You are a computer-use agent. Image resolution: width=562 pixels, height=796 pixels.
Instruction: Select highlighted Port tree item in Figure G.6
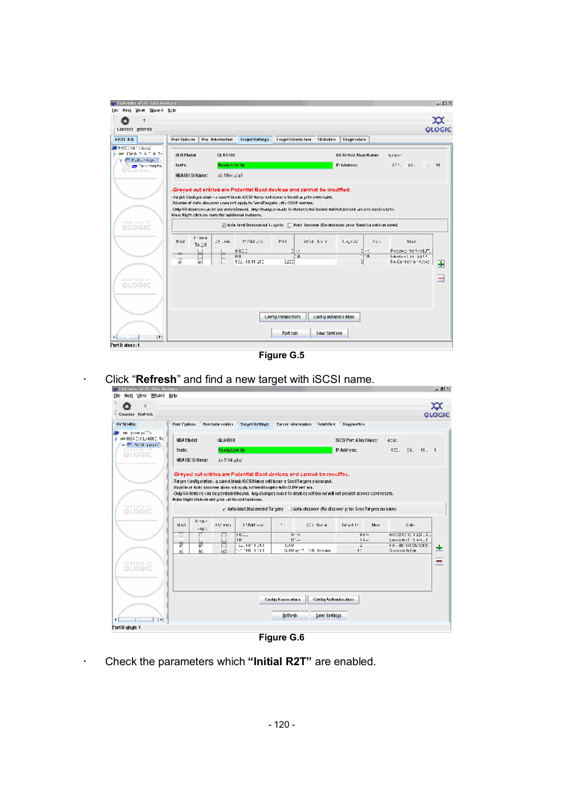pyautogui.click(x=143, y=445)
